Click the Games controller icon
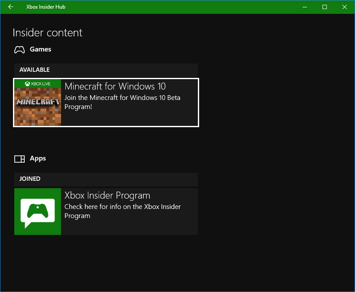The image size is (355, 292). pyautogui.click(x=19, y=50)
